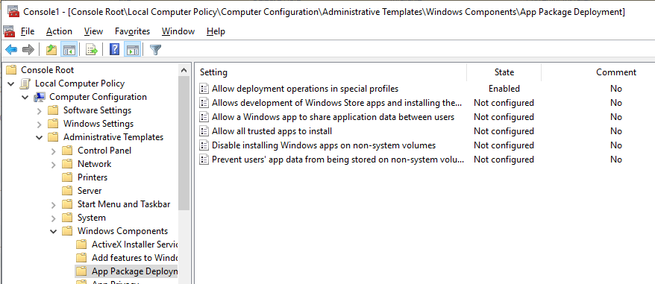Click the Export List toolbar icon
This screenshot has width=655, height=284.
(92, 50)
